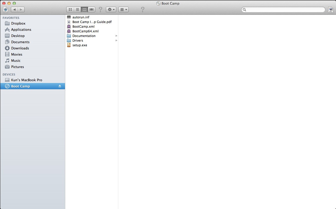The height and width of the screenshot is (209, 336).
Task: Select the autorun.inf file
Action: 92,17
